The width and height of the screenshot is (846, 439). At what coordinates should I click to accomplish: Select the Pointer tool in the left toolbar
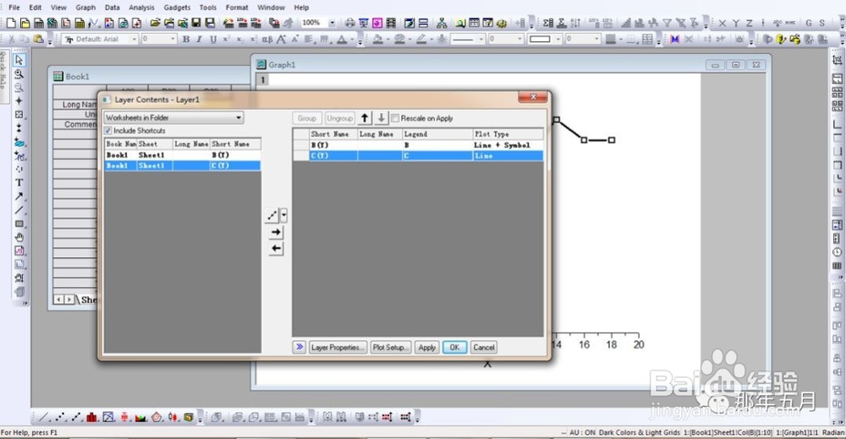tap(19, 60)
